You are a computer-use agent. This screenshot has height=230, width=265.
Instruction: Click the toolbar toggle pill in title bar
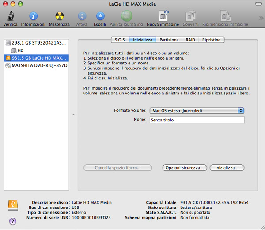[x=258, y=4]
